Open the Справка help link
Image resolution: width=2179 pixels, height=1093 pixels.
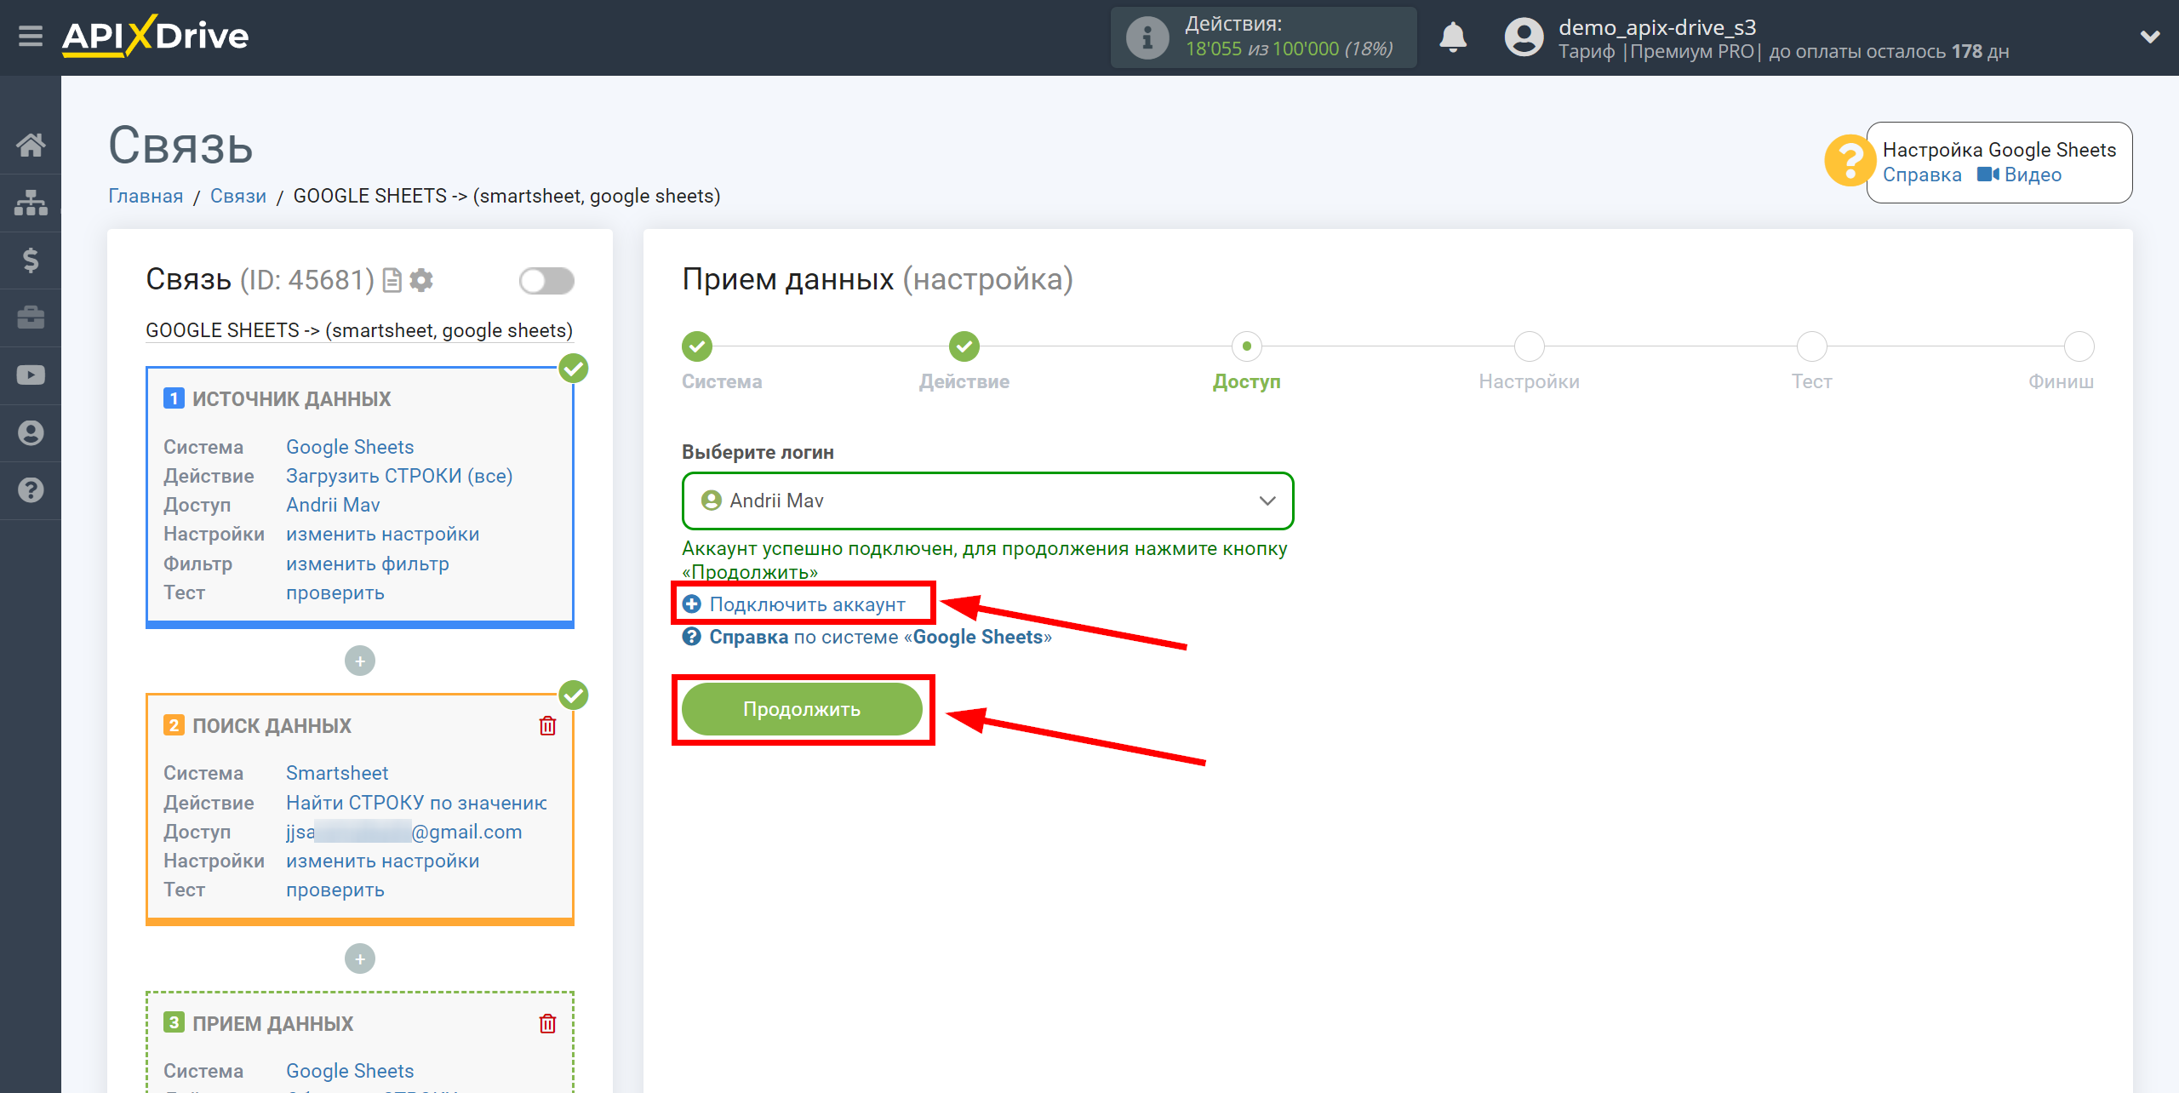pyautogui.click(x=1921, y=175)
